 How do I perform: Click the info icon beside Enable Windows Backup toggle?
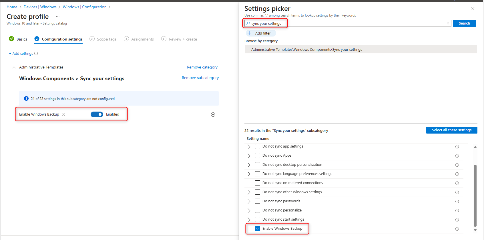(63, 114)
